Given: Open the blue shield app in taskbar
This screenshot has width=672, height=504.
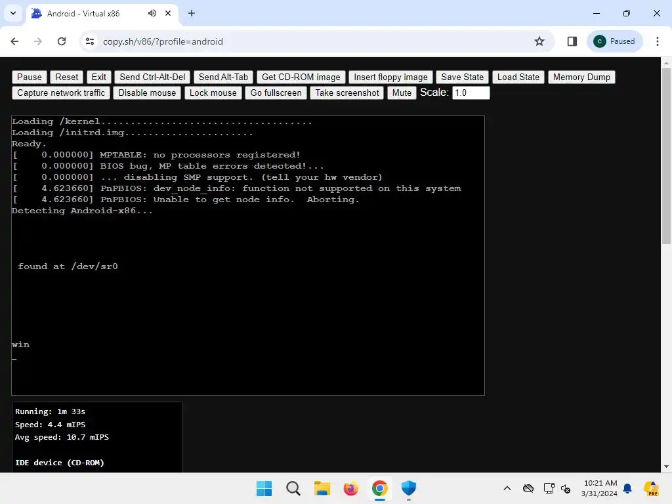Looking at the screenshot, I should click(x=408, y=488).
